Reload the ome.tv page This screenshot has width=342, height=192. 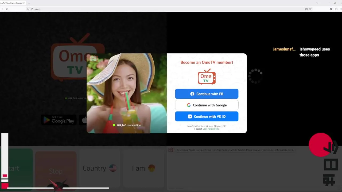(x=7, y=9)
